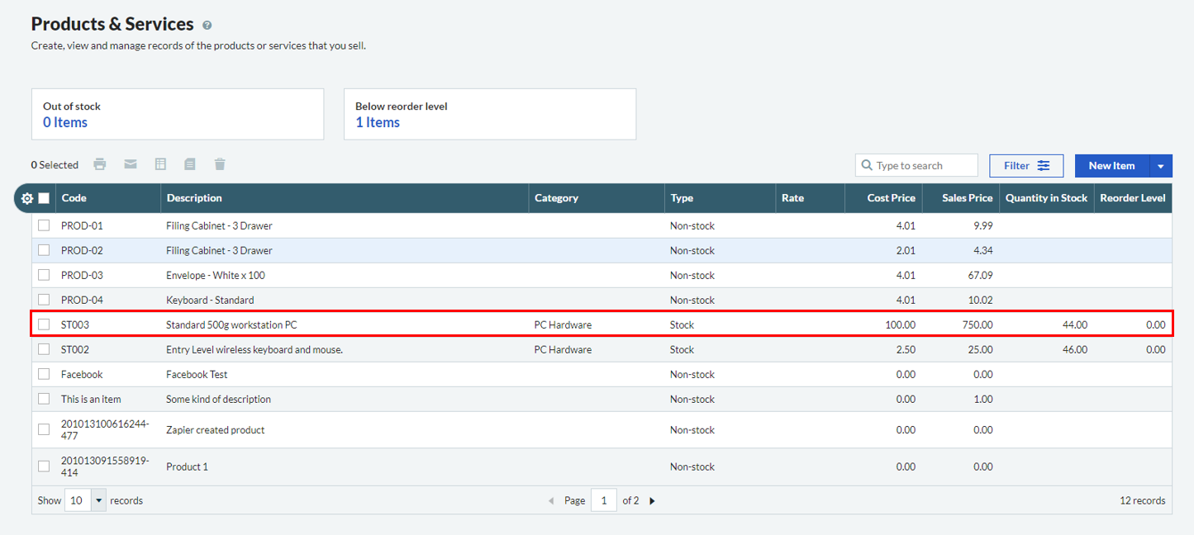
Task: Sort by the Description column header
Action: [x=194, y=198]
